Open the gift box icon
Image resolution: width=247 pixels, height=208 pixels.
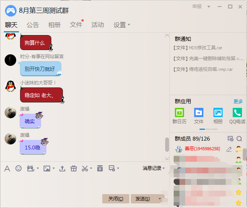point(73,168)
